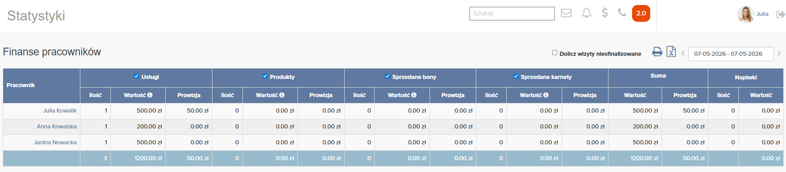
Task: Click the phone calls icon
Action: [622, 12]
